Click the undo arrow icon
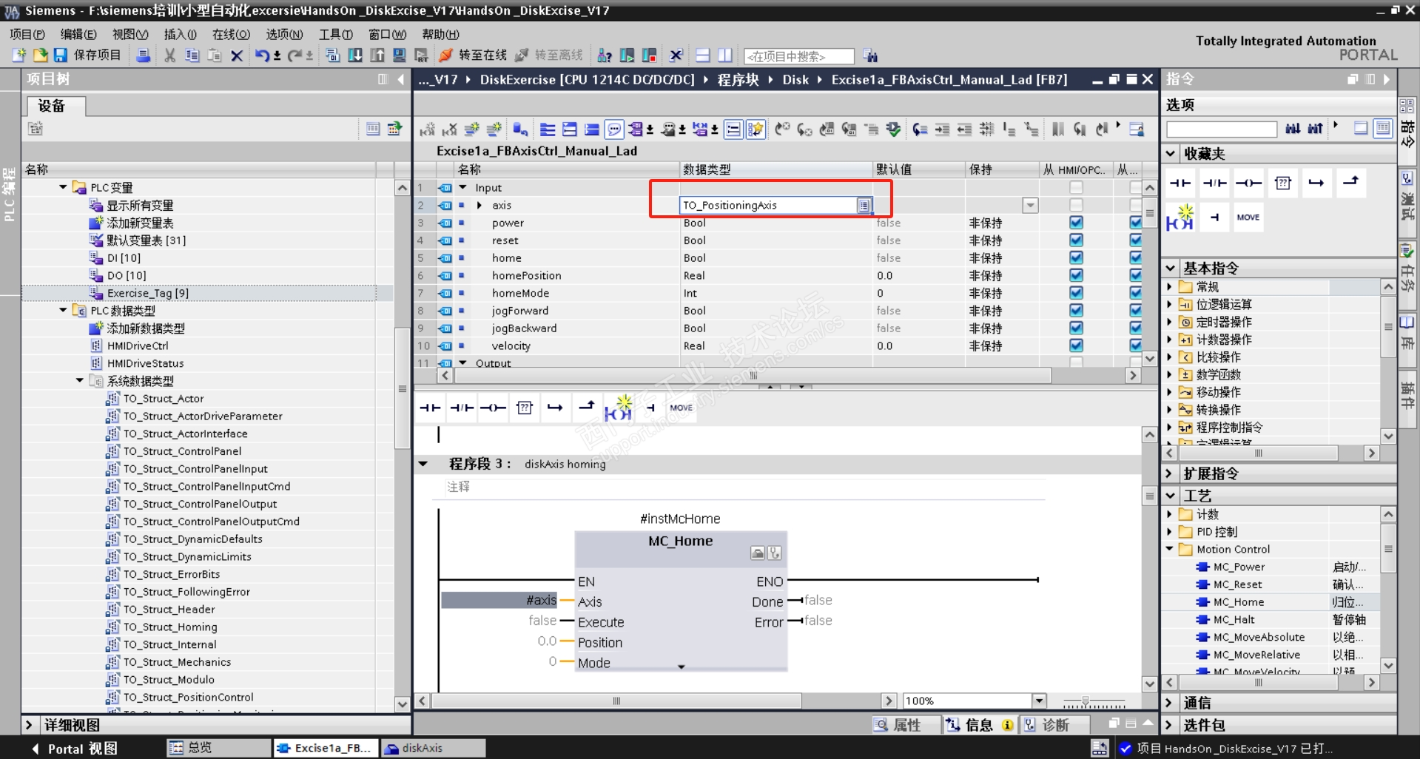Viewport: 1420px width, 759px height. (x=262, y=55)
